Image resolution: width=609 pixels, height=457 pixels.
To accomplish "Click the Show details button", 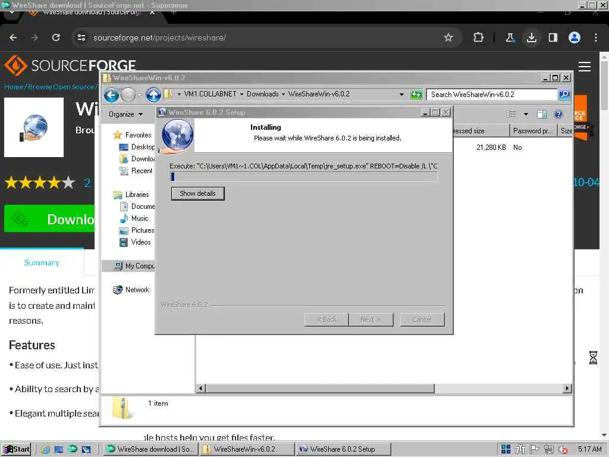I will [197, 193].
